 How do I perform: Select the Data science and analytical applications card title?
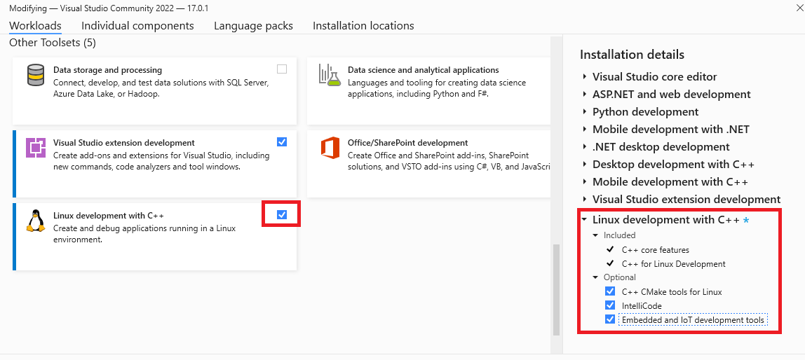pyautogui.click(x=423, y=70)
